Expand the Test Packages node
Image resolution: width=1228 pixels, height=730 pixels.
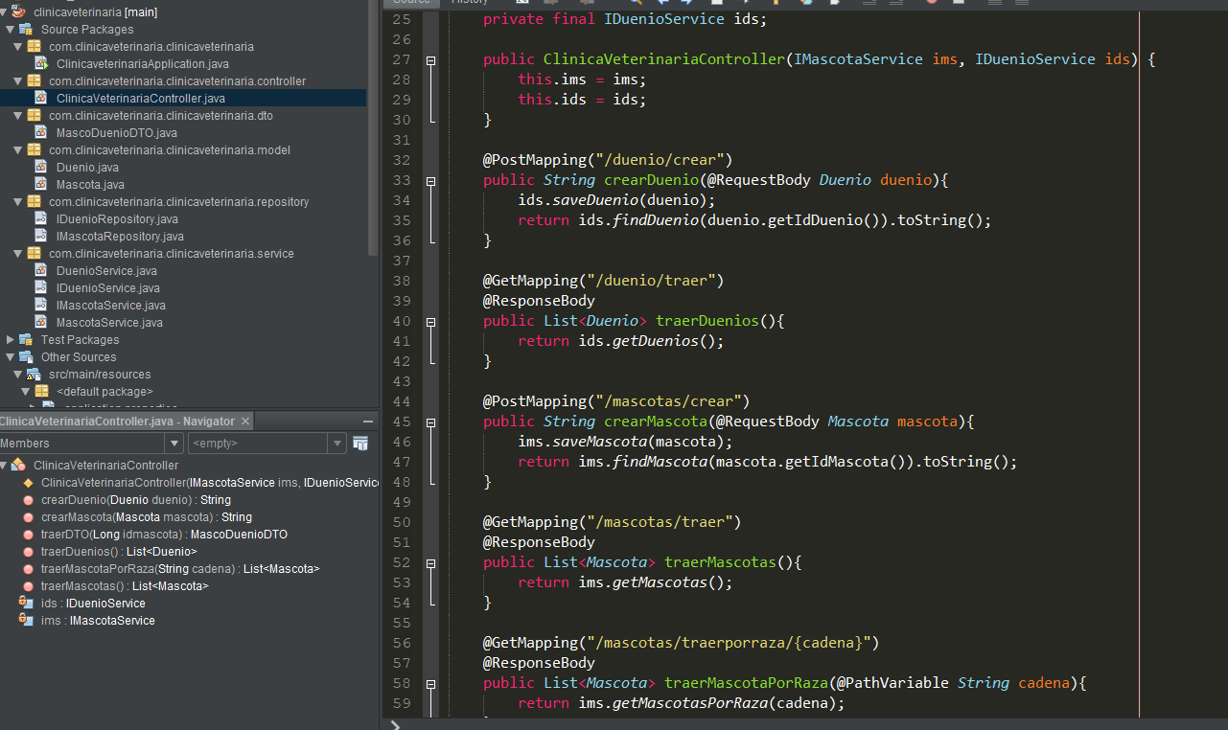[11, 340]
